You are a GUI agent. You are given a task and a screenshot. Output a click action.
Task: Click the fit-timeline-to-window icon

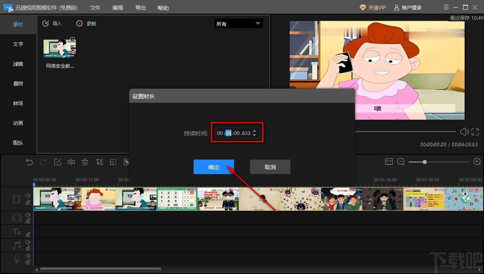click(x=389, y=162)
